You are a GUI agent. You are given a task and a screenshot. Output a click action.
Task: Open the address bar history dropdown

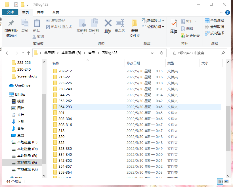(152, 53)
